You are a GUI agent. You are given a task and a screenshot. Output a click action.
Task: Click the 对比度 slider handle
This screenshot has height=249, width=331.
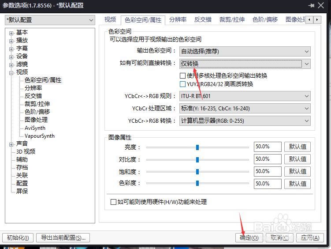(x=197, y=160)
